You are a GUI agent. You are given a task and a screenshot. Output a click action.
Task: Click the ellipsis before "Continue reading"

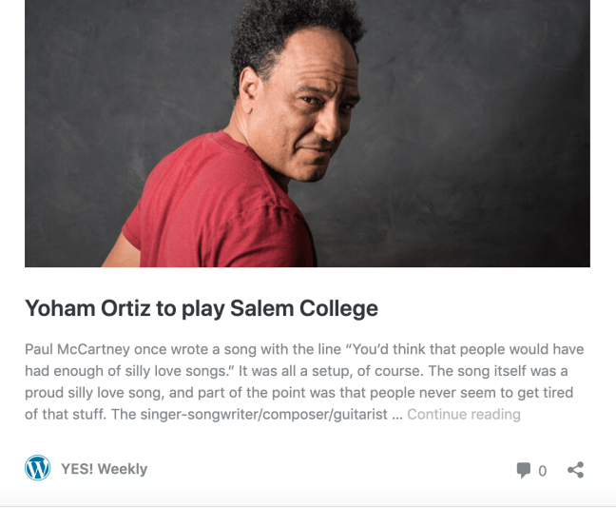coord(397,415)
